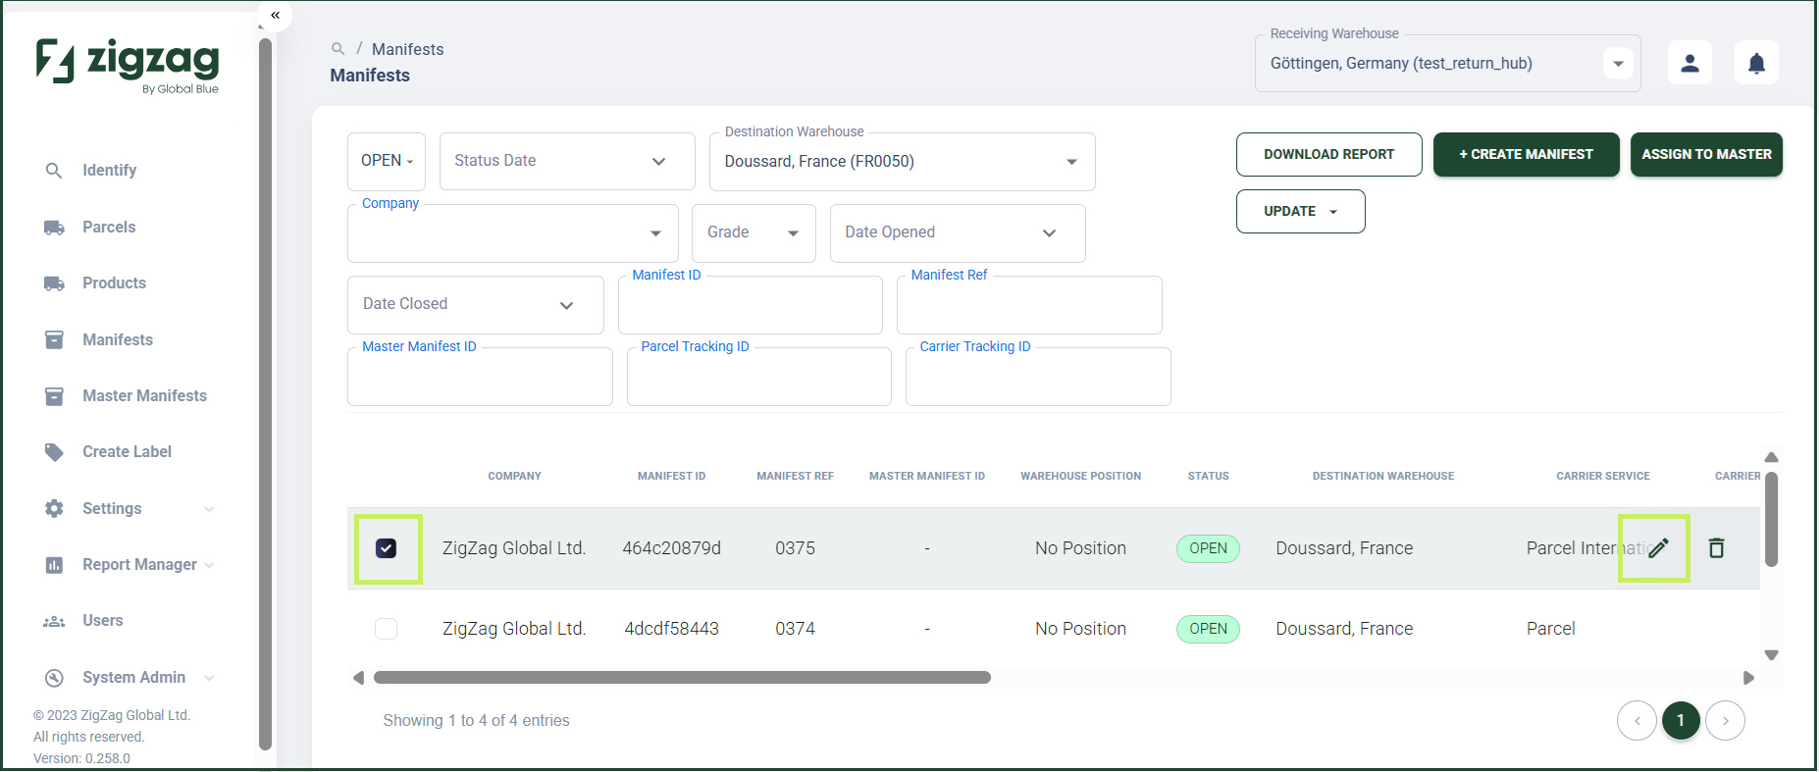Image resolution: width=1819 pixels, height=772 pixels.
Task: Click the DOWNLOAD REPORT button
Action: click(x=1328, y=154)
